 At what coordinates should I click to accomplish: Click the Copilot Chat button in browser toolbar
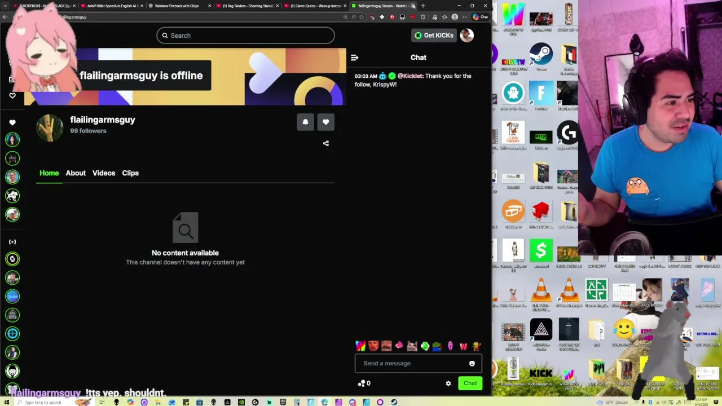pyautogui.click(x=481, y=17)
